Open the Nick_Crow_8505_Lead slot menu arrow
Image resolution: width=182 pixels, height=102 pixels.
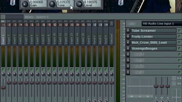pyautogui.click(x=128, y=42)
